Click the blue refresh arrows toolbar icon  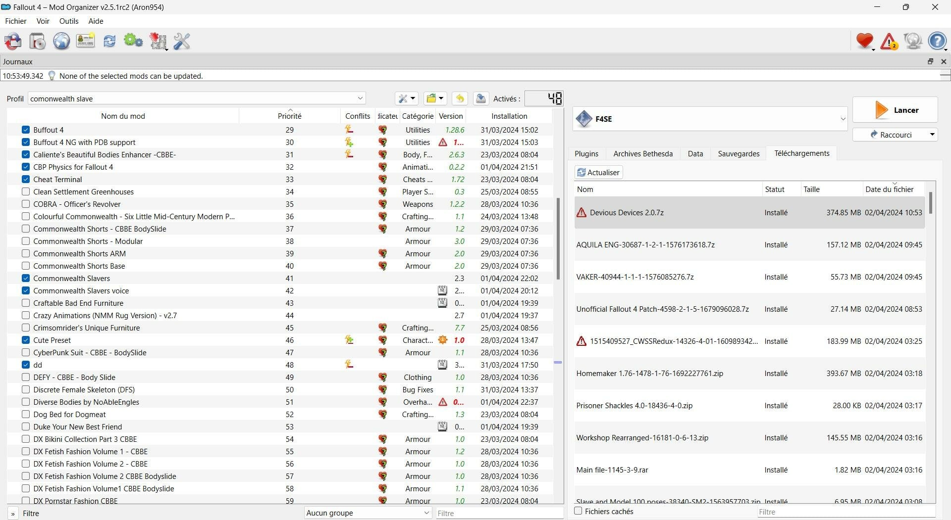(x=109, y=41)
